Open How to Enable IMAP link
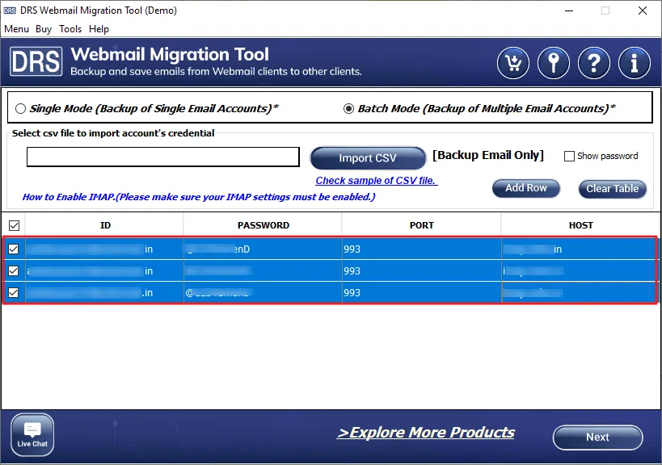This screenshot has width=662, height=465. (198, 197)
